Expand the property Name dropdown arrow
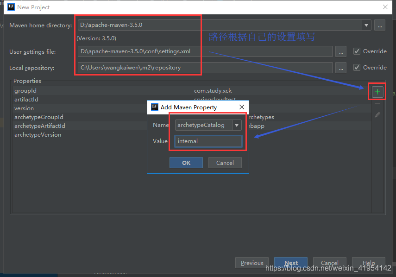The height and width of the screenshot is (277, 396). point(237,125)
